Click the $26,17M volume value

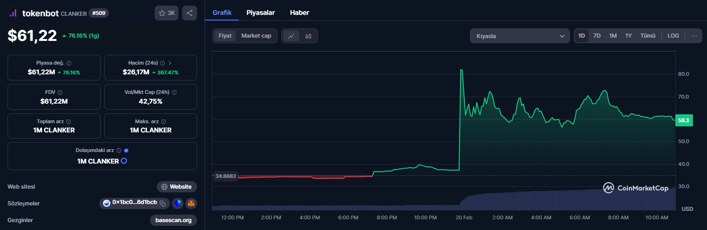136,72
